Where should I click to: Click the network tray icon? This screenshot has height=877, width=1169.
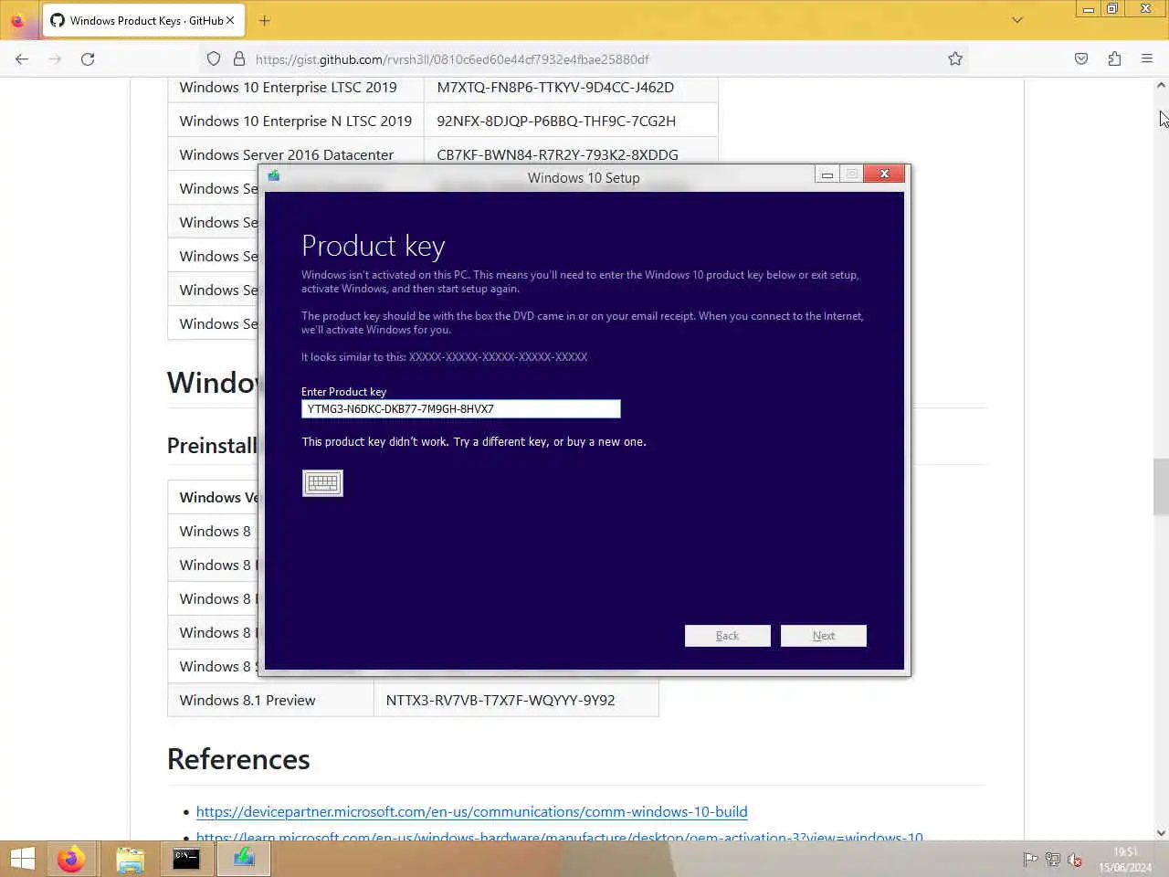(1052, 860)
